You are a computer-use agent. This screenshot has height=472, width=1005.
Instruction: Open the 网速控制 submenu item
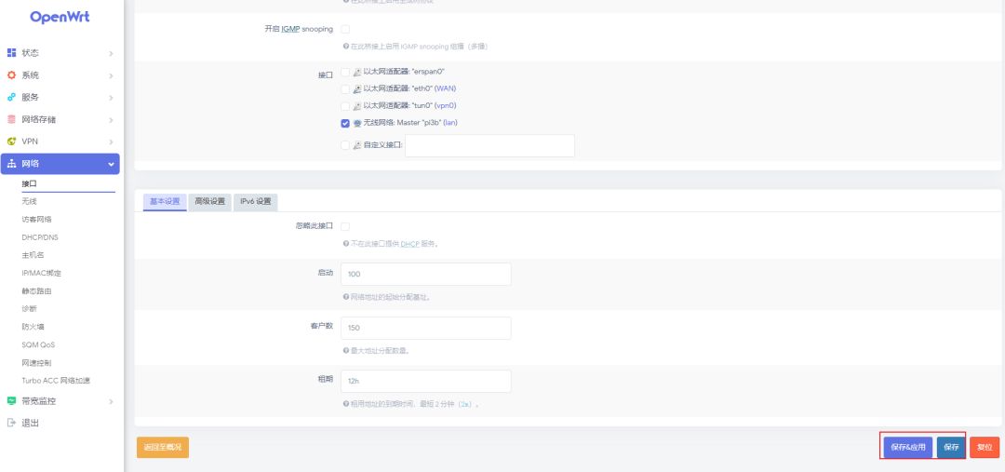[36, 362]
